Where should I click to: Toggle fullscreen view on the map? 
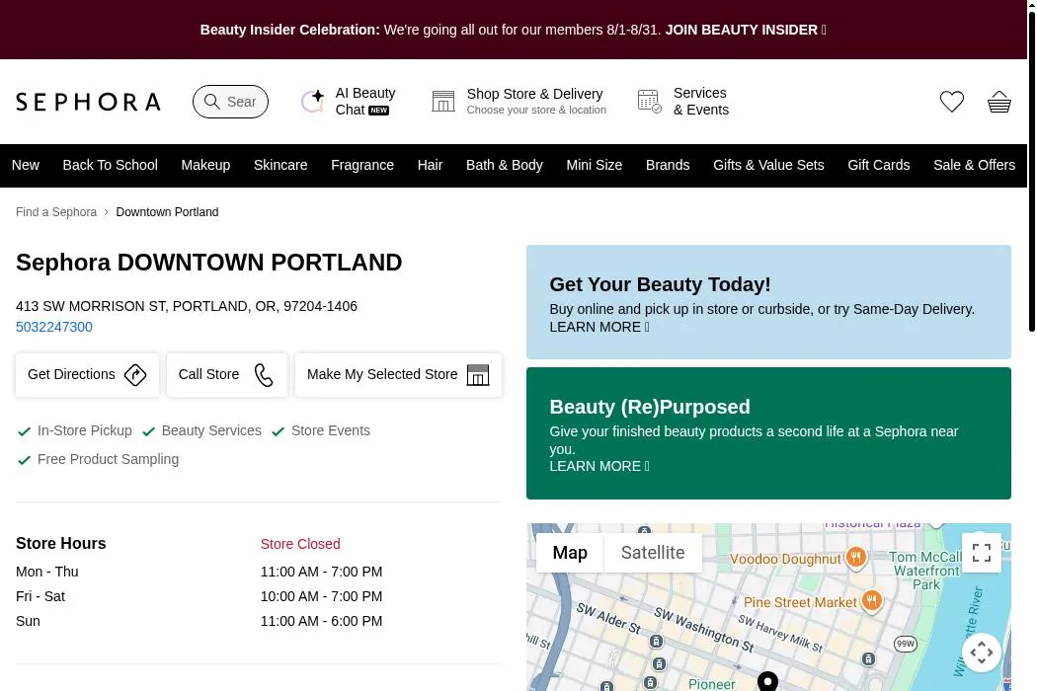pos(982,552)
